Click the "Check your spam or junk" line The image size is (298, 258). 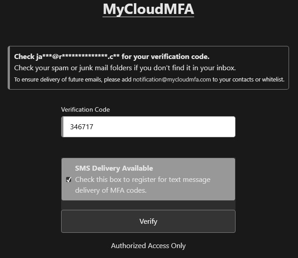coord(125,68)
